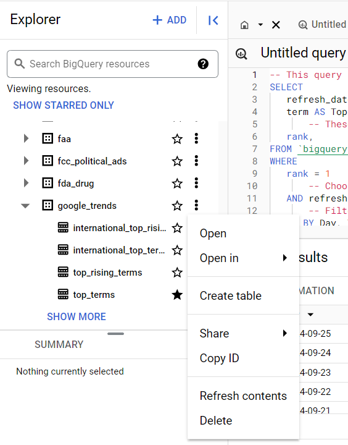348x445 pixels.
Task: Click the top_terms table icon
Action: 63,294
